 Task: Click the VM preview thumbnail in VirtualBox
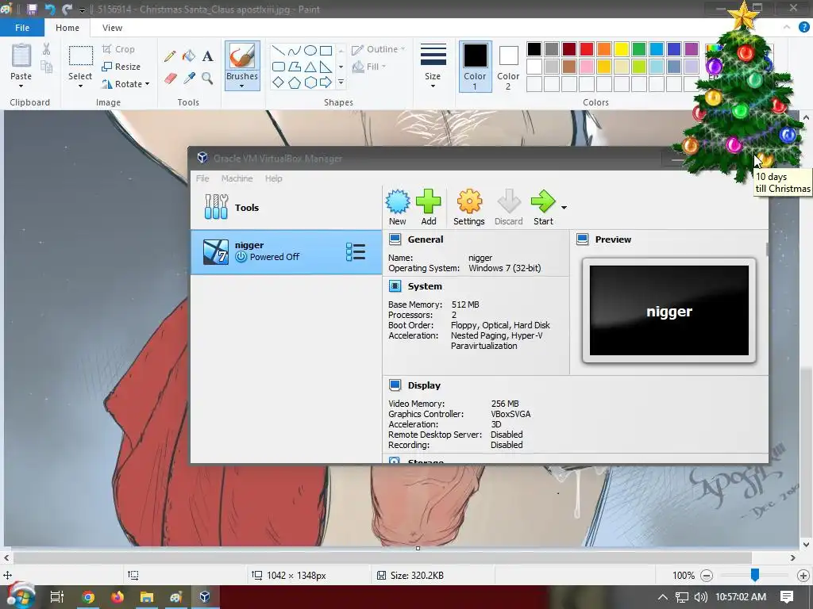(669, 310)
